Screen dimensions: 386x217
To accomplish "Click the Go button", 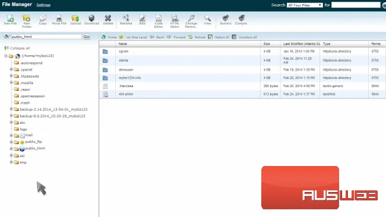I will click(87, 37).
